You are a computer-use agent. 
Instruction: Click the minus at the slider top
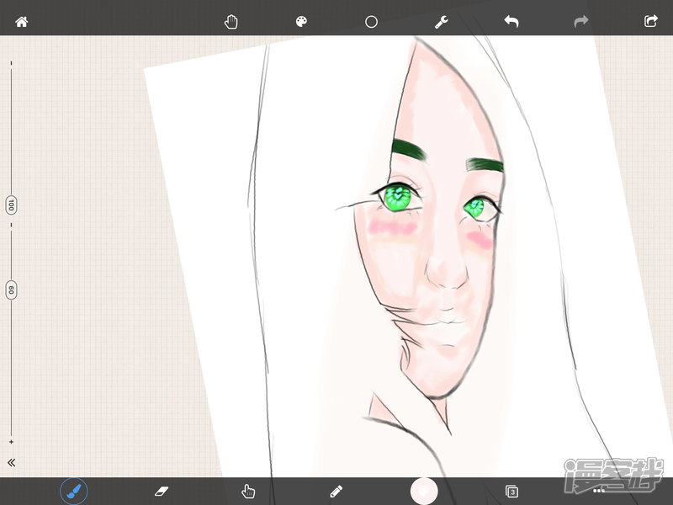point(11,63)
